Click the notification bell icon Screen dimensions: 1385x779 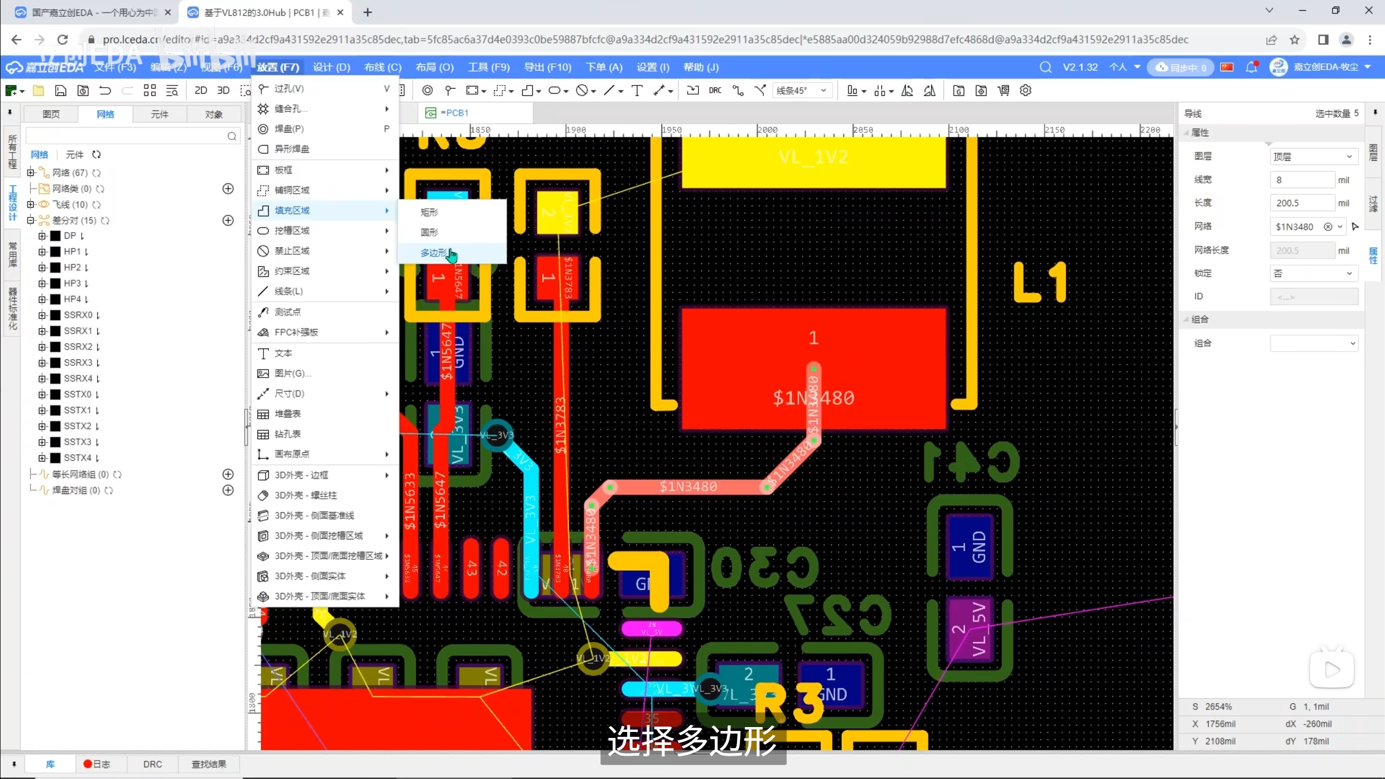1251,67
